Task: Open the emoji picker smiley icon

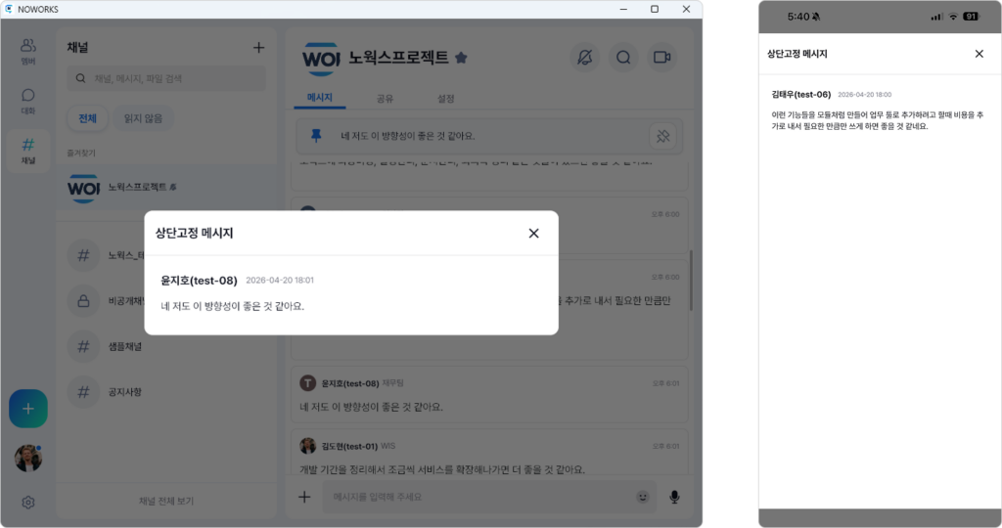Action: click(x=642, y=497)
